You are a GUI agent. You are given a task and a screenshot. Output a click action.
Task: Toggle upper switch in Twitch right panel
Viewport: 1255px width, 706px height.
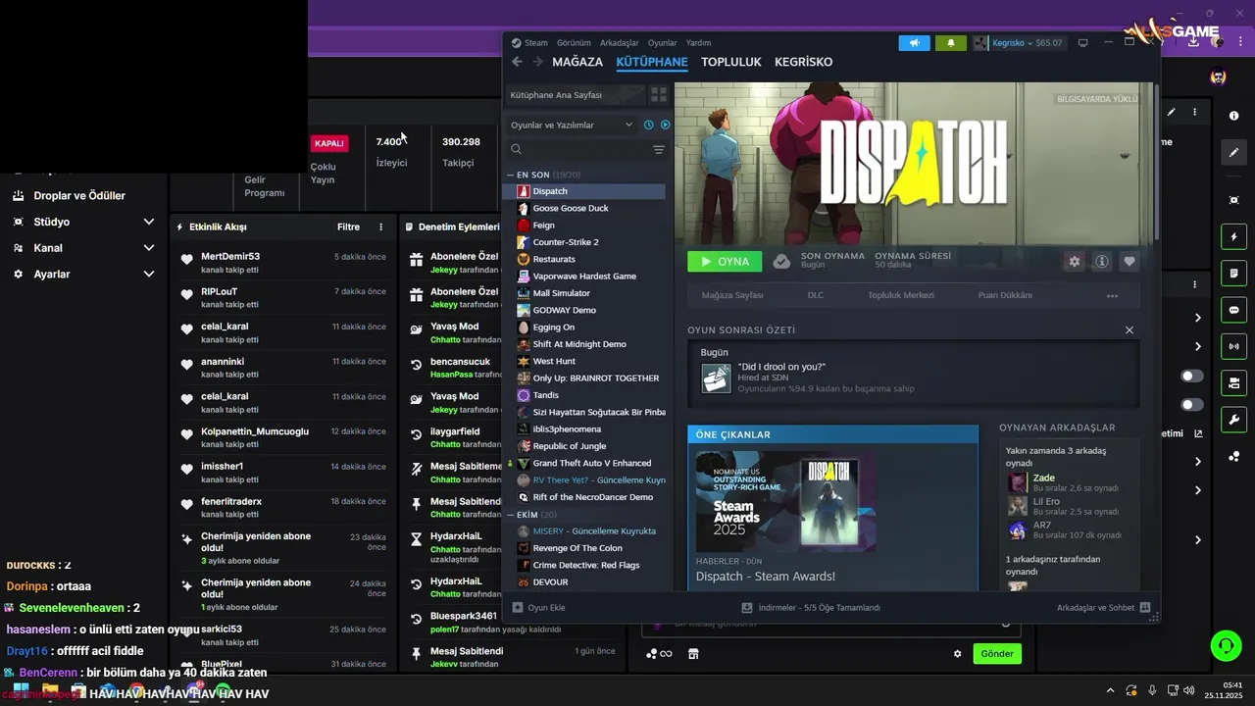[1192, 376]
